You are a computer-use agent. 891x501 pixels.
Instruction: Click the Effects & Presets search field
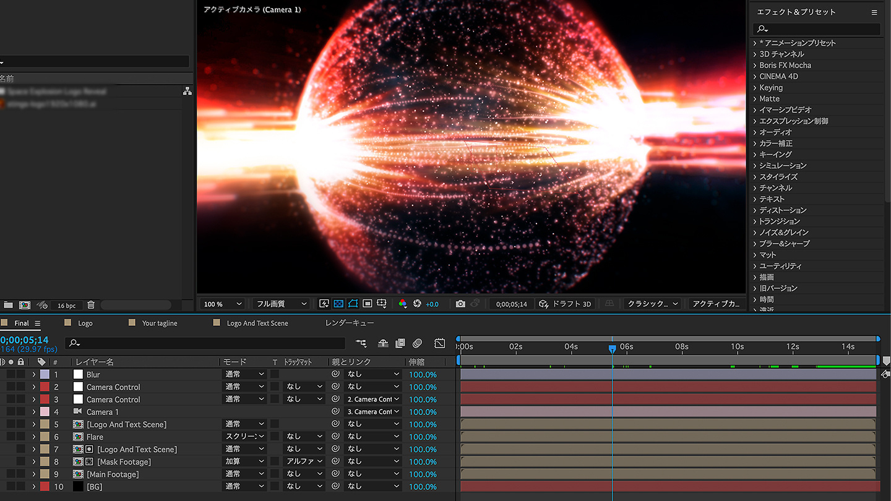point(817,28)
